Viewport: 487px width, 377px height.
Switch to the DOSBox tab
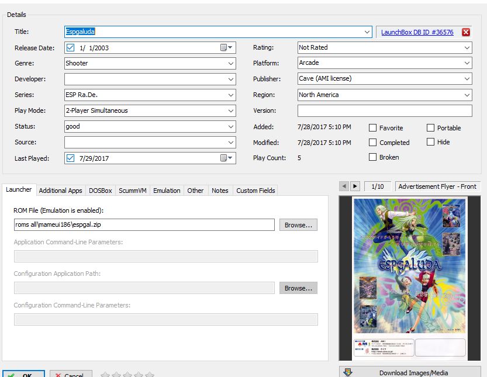point(101,191)
